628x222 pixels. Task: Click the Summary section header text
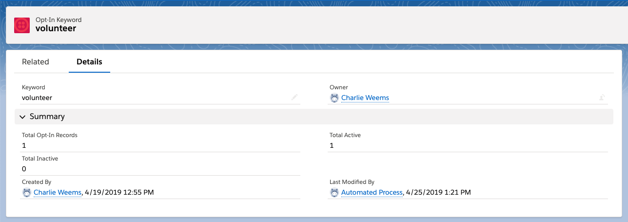[x=47, y=117]
